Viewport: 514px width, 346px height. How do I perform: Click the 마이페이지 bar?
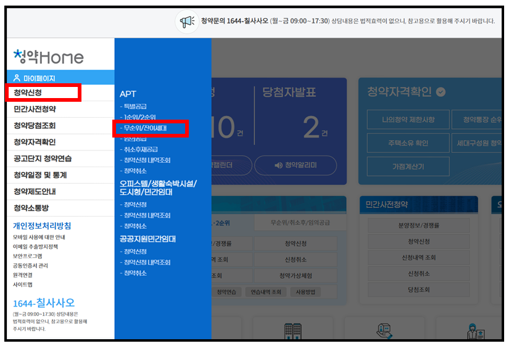click(60, 77)
